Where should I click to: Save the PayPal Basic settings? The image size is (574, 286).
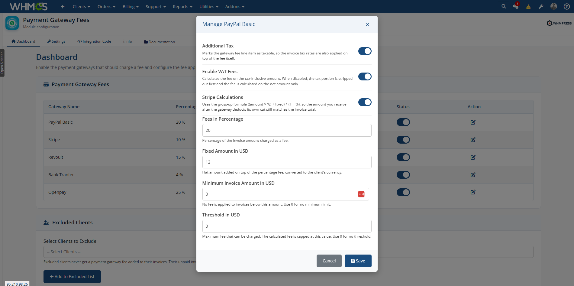tap(358, 261)
